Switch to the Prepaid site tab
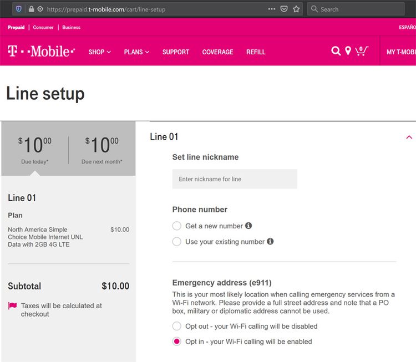This screenshot has width=416, height=362. [x=16, y=27]
